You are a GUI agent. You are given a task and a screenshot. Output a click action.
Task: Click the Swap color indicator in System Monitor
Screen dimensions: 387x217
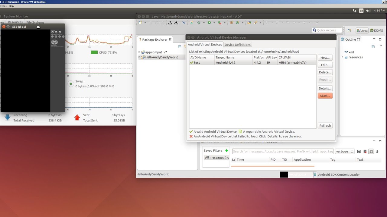(71, 84)
